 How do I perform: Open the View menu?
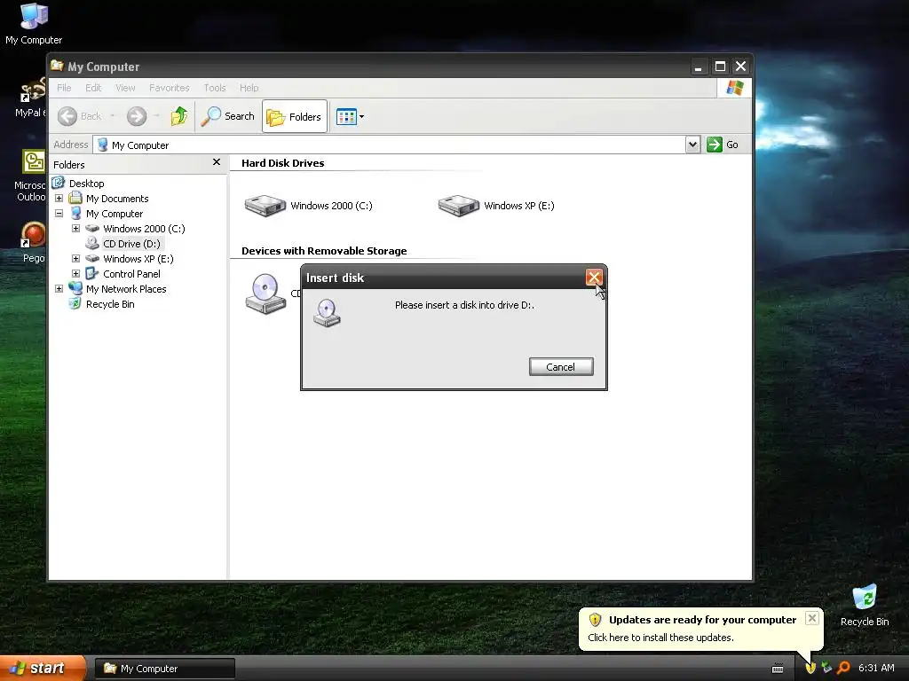125,88
